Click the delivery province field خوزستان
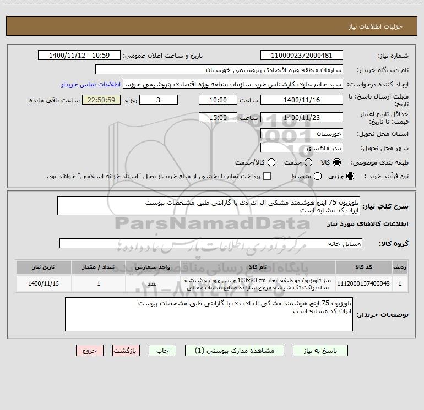Viewport: 424px width, 410px height. pyautogui.click(x=302, y=133)
